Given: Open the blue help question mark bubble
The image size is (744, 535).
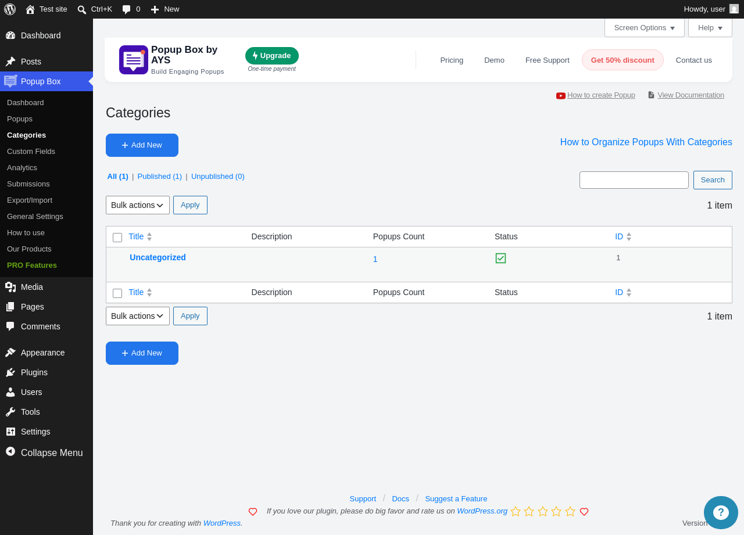Looking at the screenshot, I should pyautogui.click(x=721, y=512).
